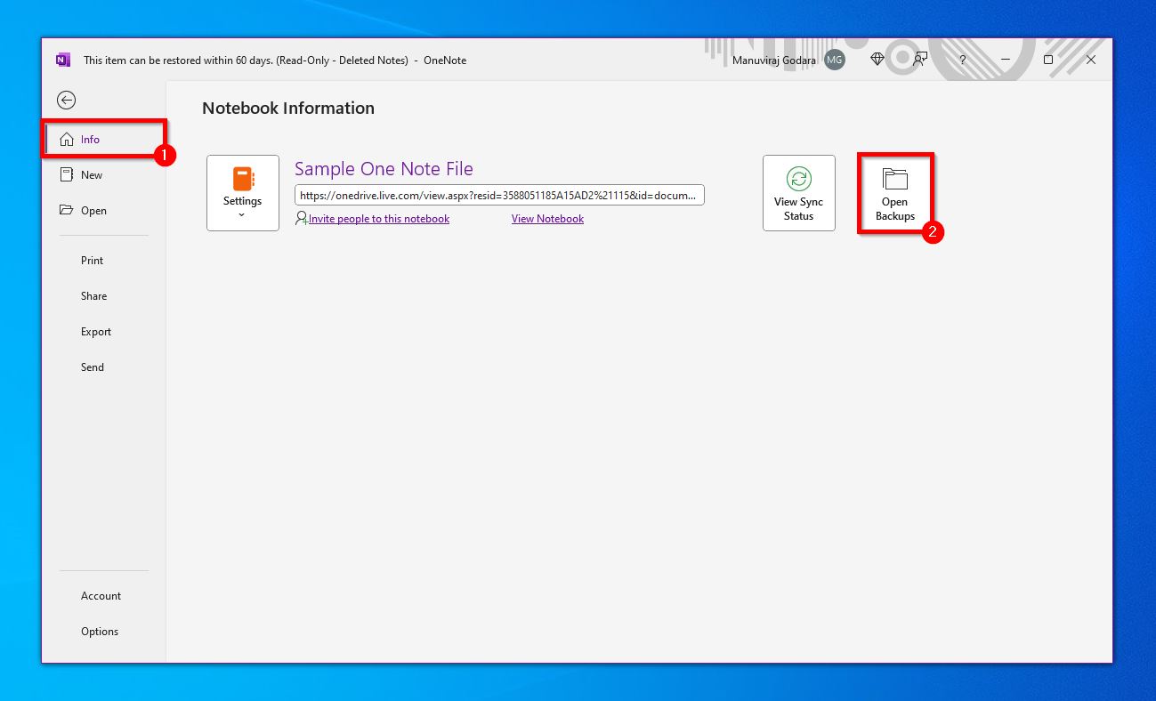Click the Notebook Information heading
Viewport: 1156px width, 701px height.
click(288, 109)
